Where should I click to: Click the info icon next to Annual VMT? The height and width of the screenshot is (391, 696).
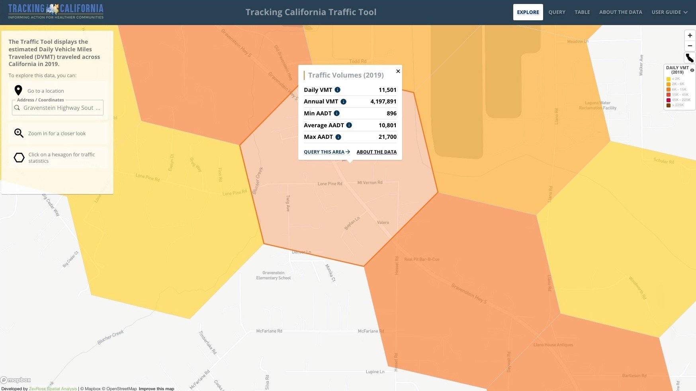pyautogui.click(x=343, y=102)
